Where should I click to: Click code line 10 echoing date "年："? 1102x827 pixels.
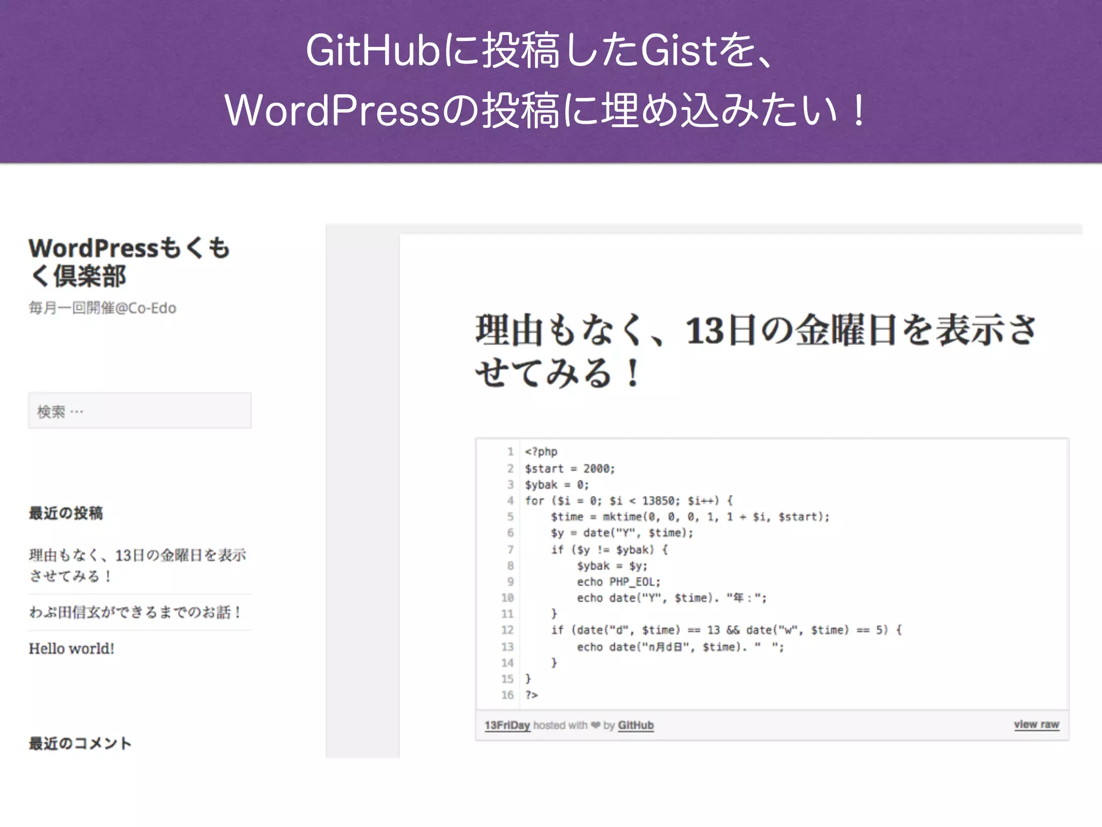pyautogui.click(x=672, y=598)
